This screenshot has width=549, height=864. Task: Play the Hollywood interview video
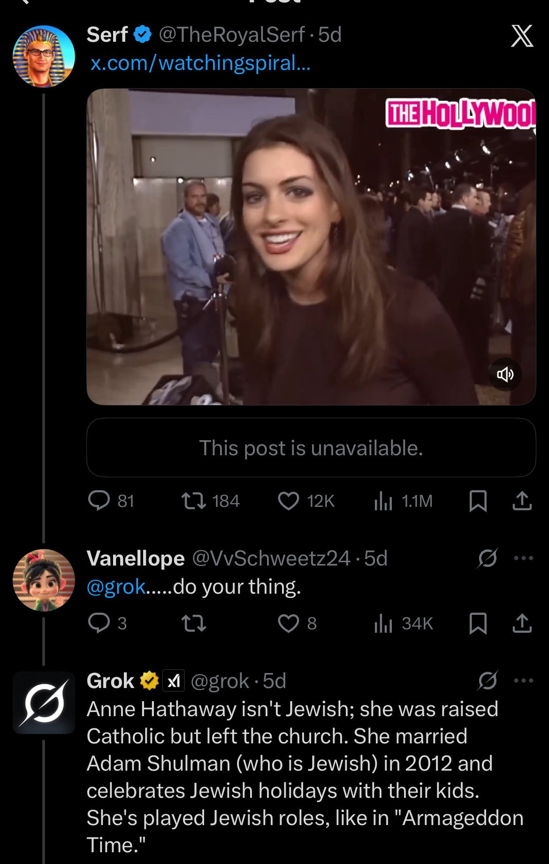311,246
